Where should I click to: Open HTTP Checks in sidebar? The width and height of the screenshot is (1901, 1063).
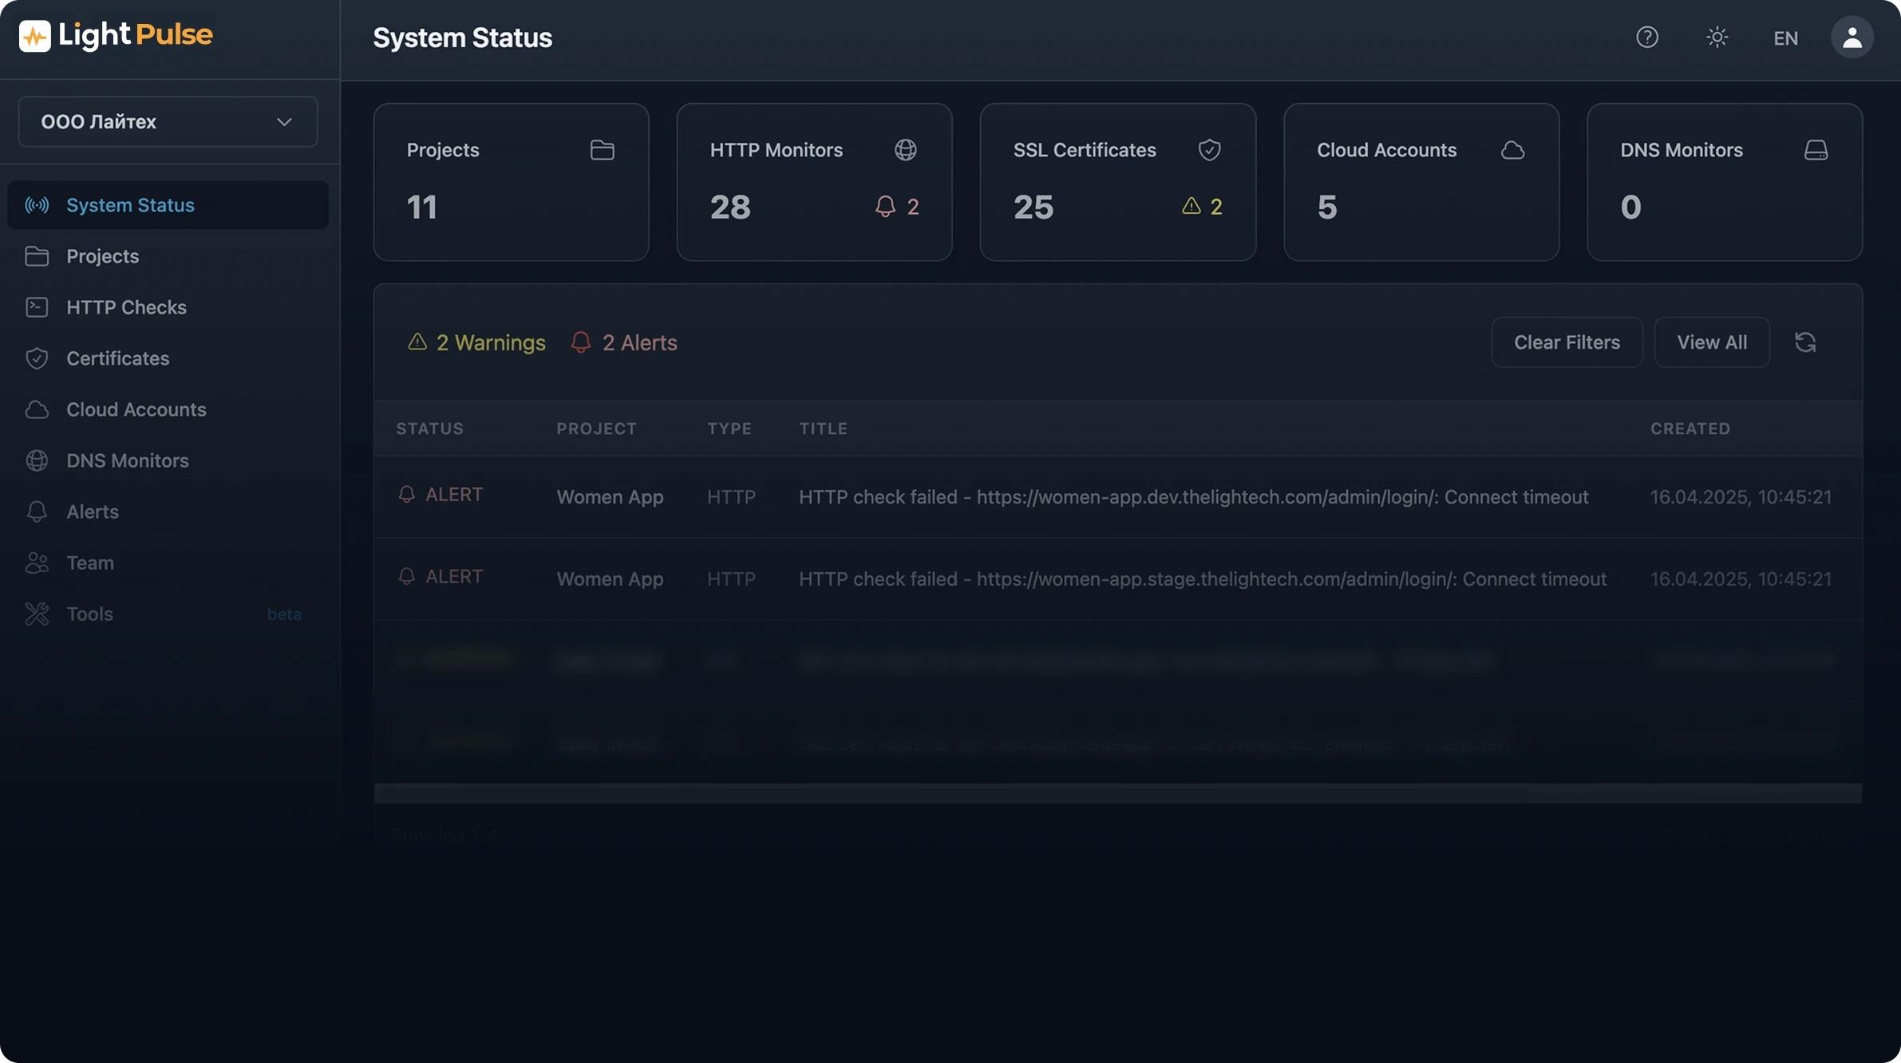point(126,307)
